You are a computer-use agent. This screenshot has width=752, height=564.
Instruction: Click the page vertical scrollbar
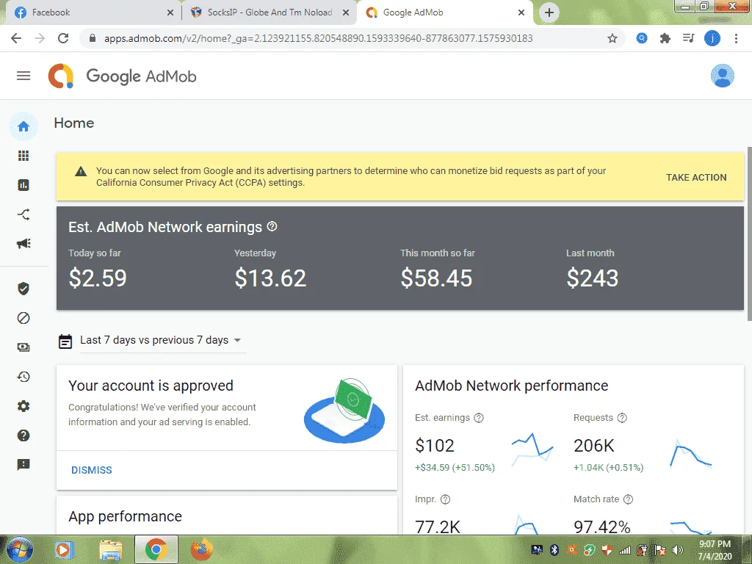749,234
